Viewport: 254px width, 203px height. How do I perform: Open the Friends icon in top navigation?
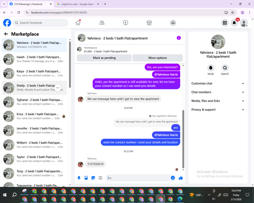click(x=102, y=23)
